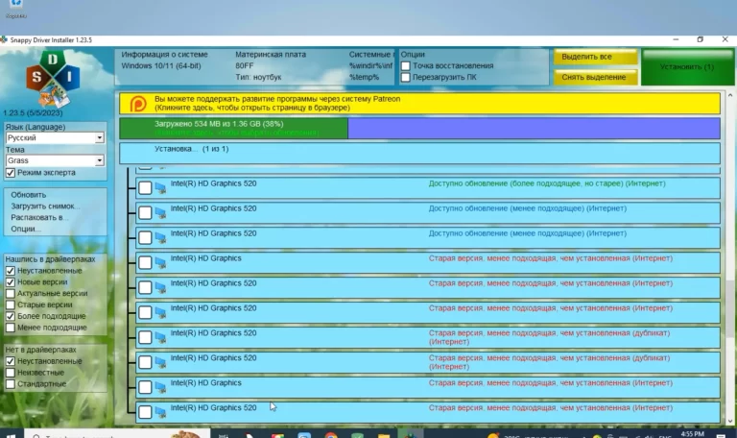Open the Patreon support banner link
The width and height of the screenshot is (737, 438).
point(419,104)
